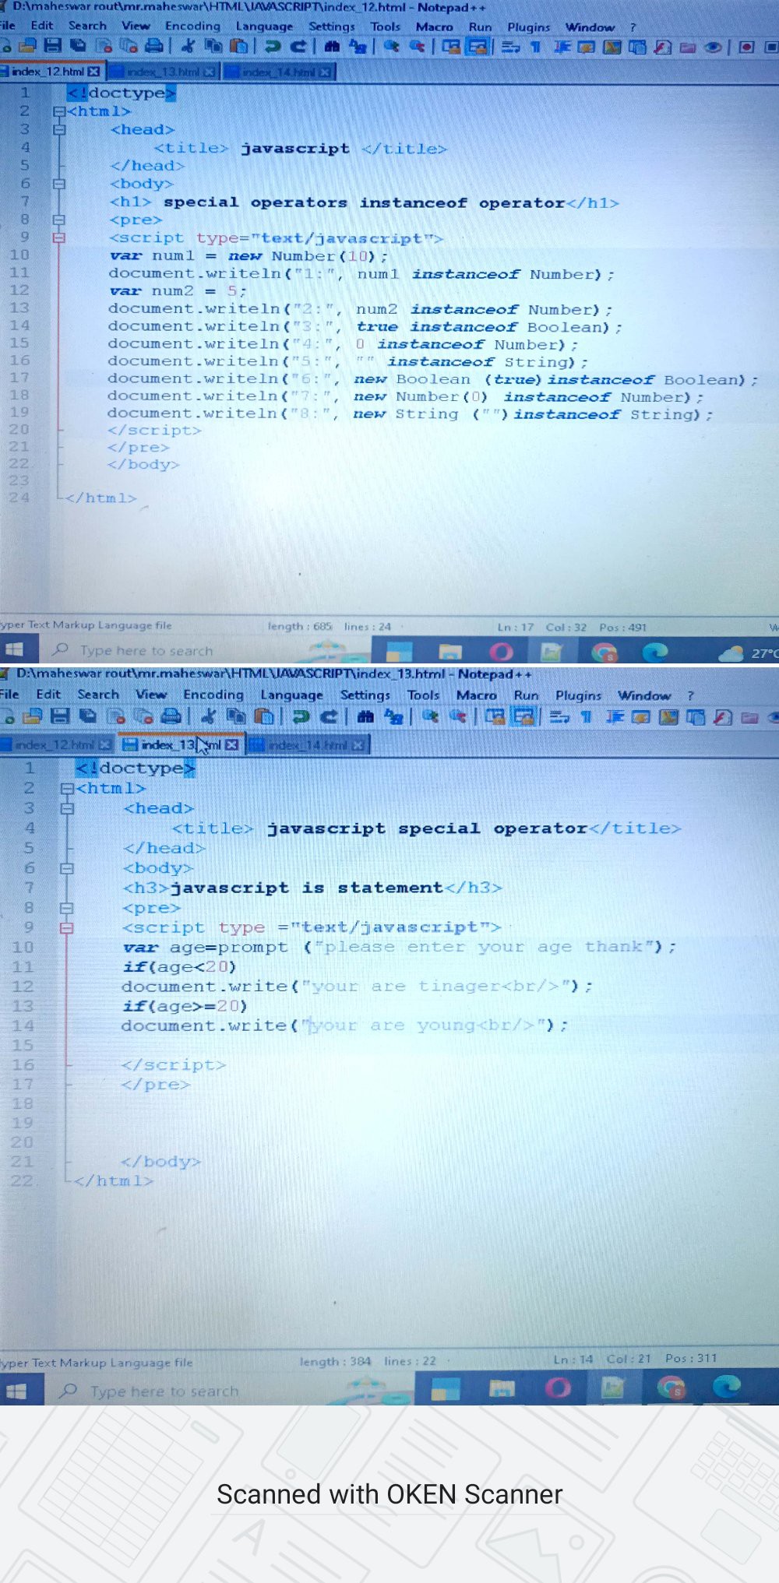Click the Monitoring eye icon in index_12.html toolbar
The height and width of the screenshot is (1583, 779).
712,47
